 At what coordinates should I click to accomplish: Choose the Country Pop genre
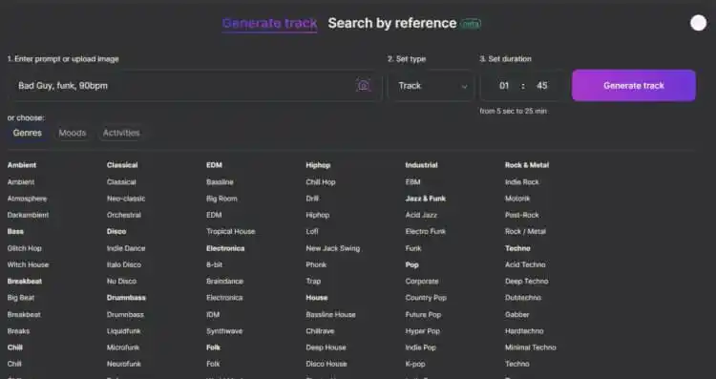coord(426,298)
